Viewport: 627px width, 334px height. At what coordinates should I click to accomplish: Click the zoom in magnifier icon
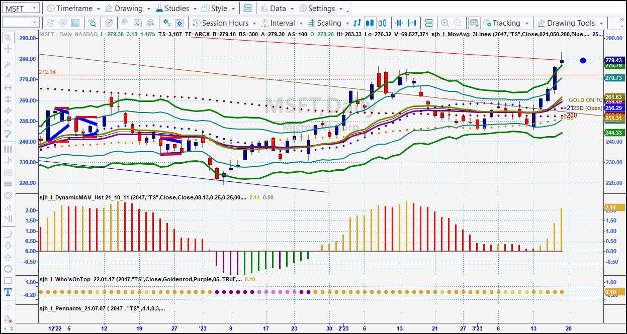(444, 23)
